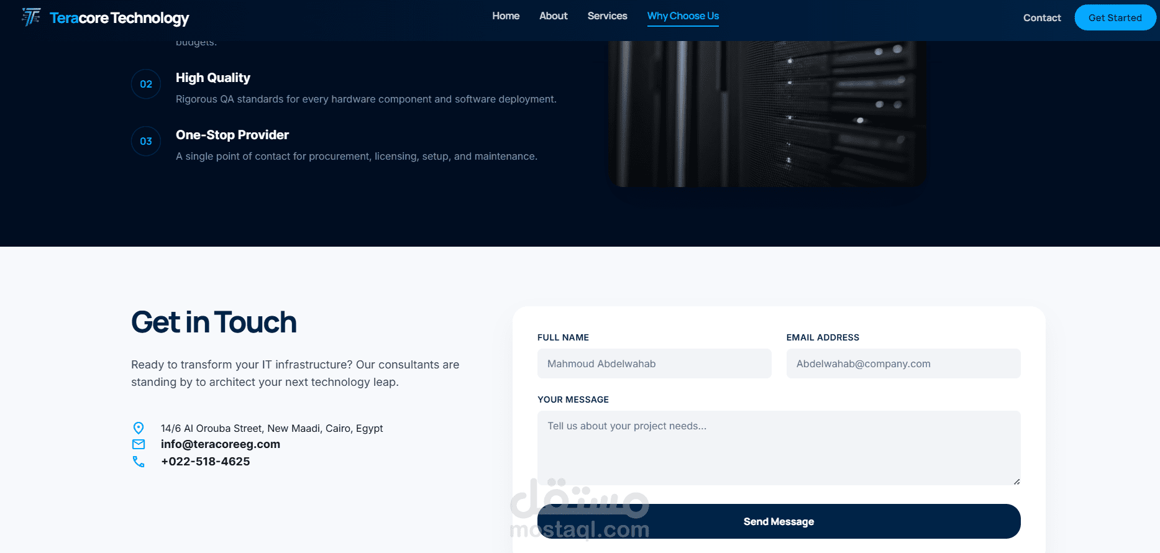
Task: Select the Why Choose Us nav item
Action: pos(683,17)
